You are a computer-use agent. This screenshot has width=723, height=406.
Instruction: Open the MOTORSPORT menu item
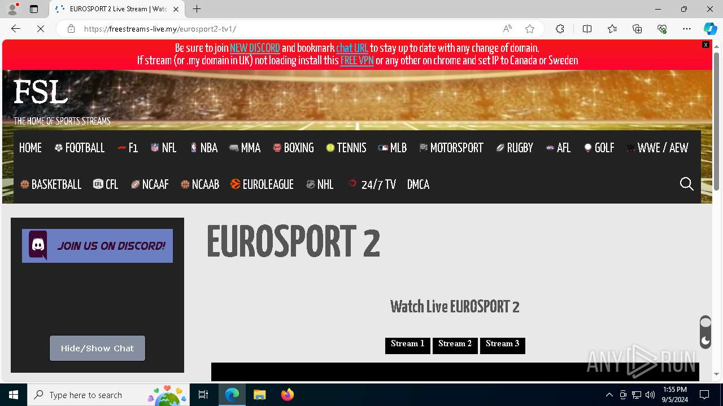click(451, 148)
